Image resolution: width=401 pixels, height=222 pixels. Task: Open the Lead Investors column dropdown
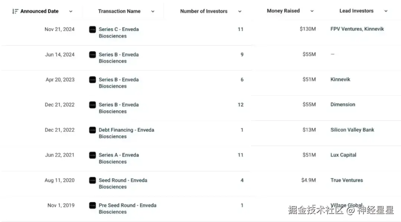click(386, 11)
